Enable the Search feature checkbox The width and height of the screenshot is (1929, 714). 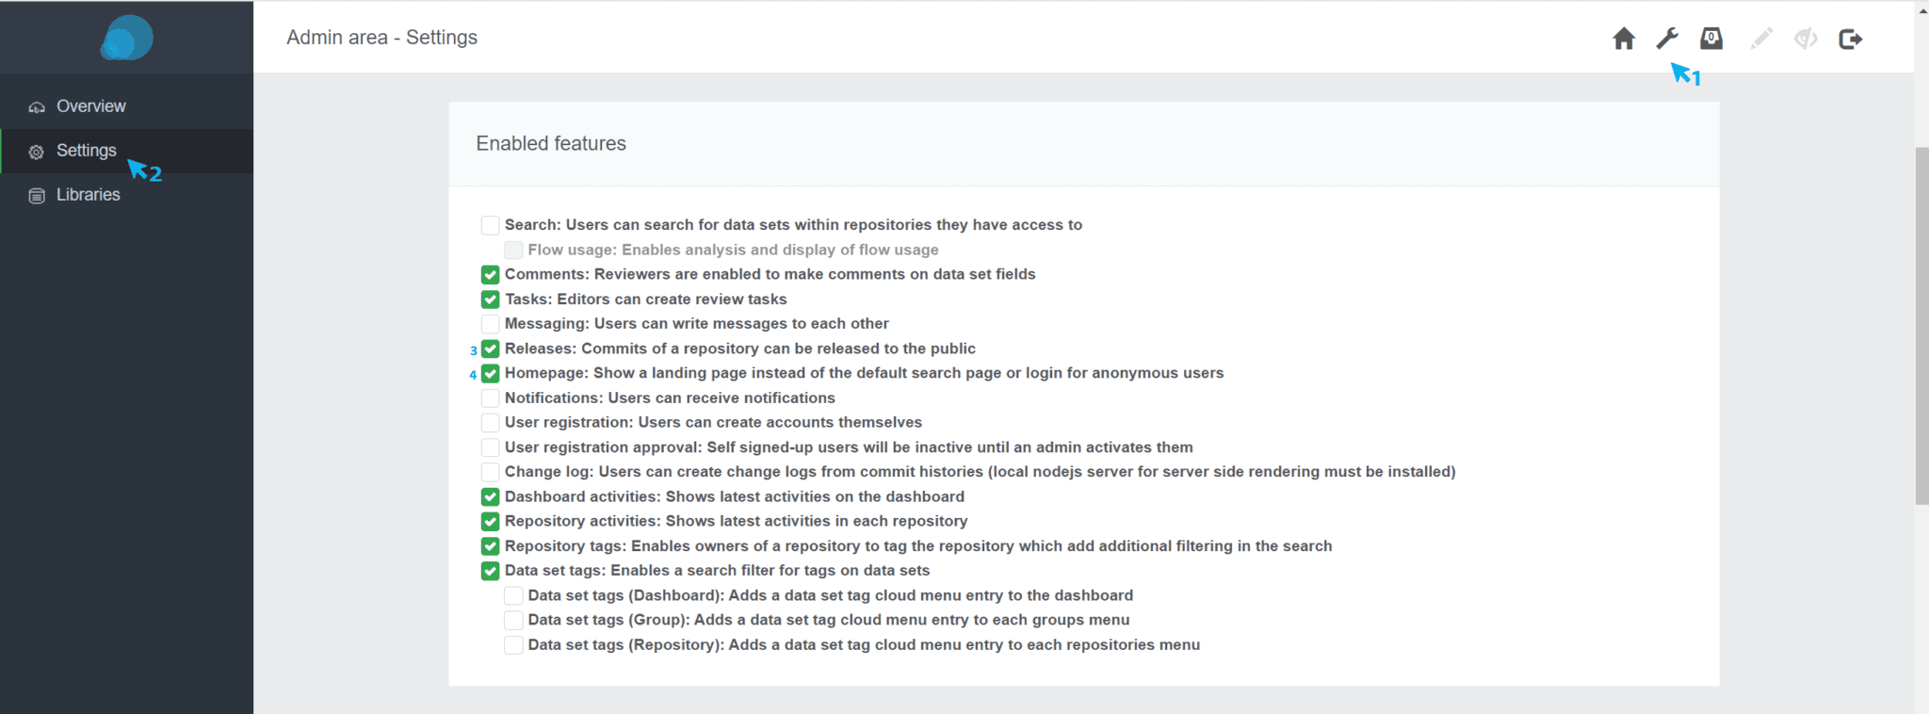pos(490,225)
